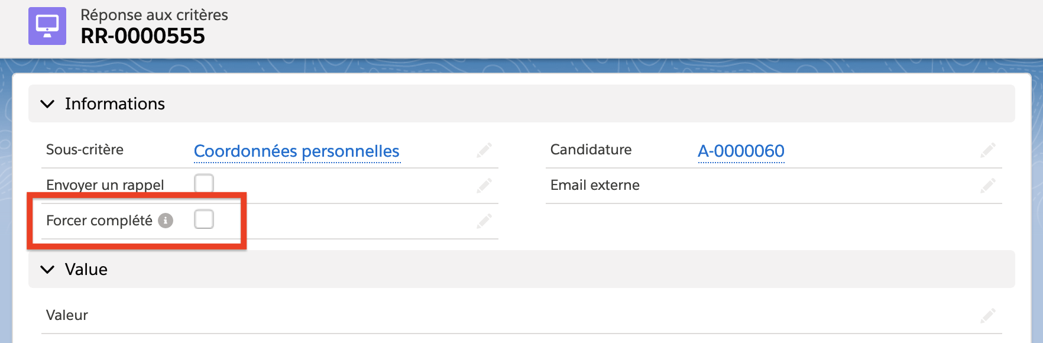Click the RR-0000555 record title
The image size is (1043, 343).
click(x=142, y=36)
